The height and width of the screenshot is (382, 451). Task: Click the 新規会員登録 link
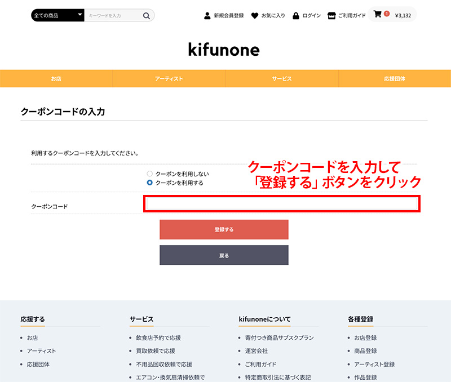pyautogui.click(x=229, y=16)
